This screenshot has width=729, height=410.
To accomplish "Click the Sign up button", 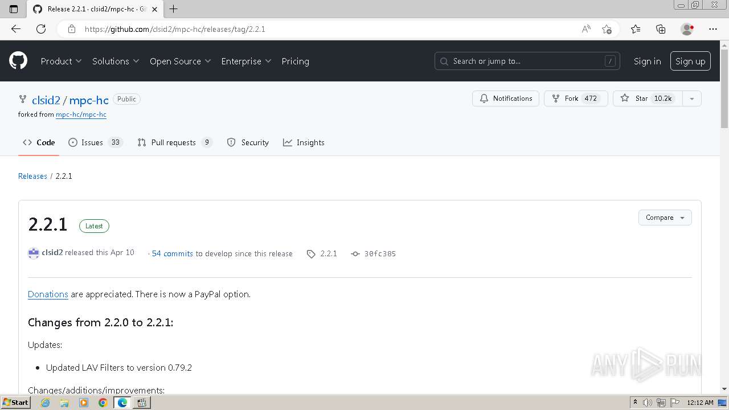I will [690, 61].
